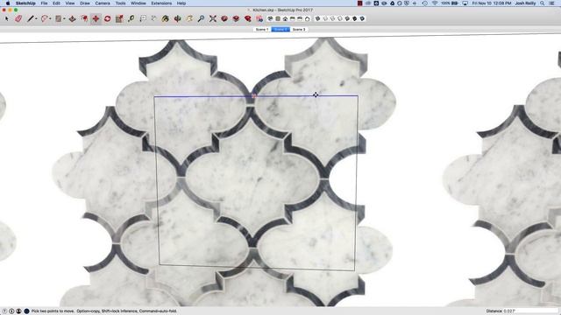Select the Line pencil tool

pos(31,18)
